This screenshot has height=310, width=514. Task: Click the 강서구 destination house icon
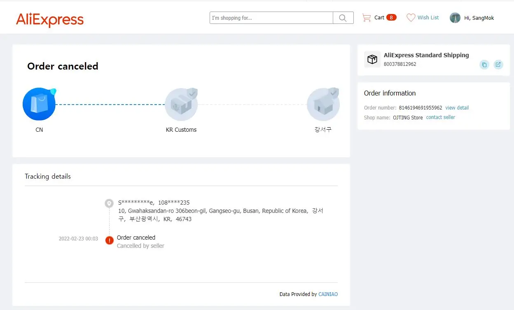(323, 104)
